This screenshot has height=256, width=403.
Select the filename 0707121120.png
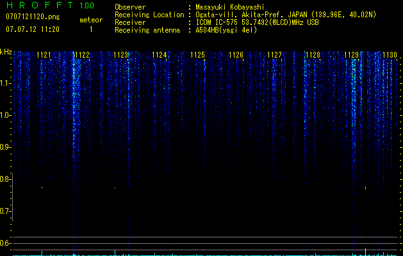click(x=33, y=17)
